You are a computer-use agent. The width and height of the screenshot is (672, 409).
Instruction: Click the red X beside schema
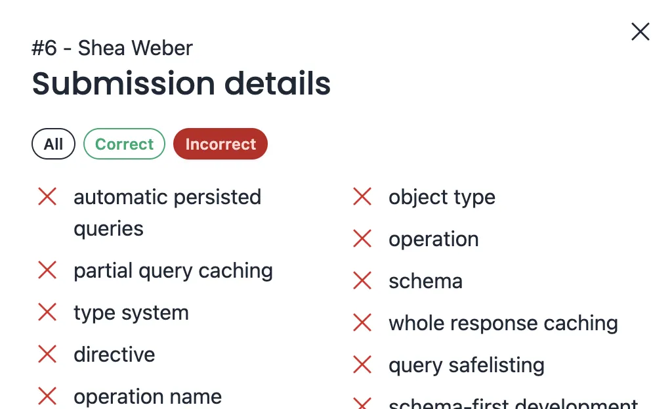click(x=362, y=281)
